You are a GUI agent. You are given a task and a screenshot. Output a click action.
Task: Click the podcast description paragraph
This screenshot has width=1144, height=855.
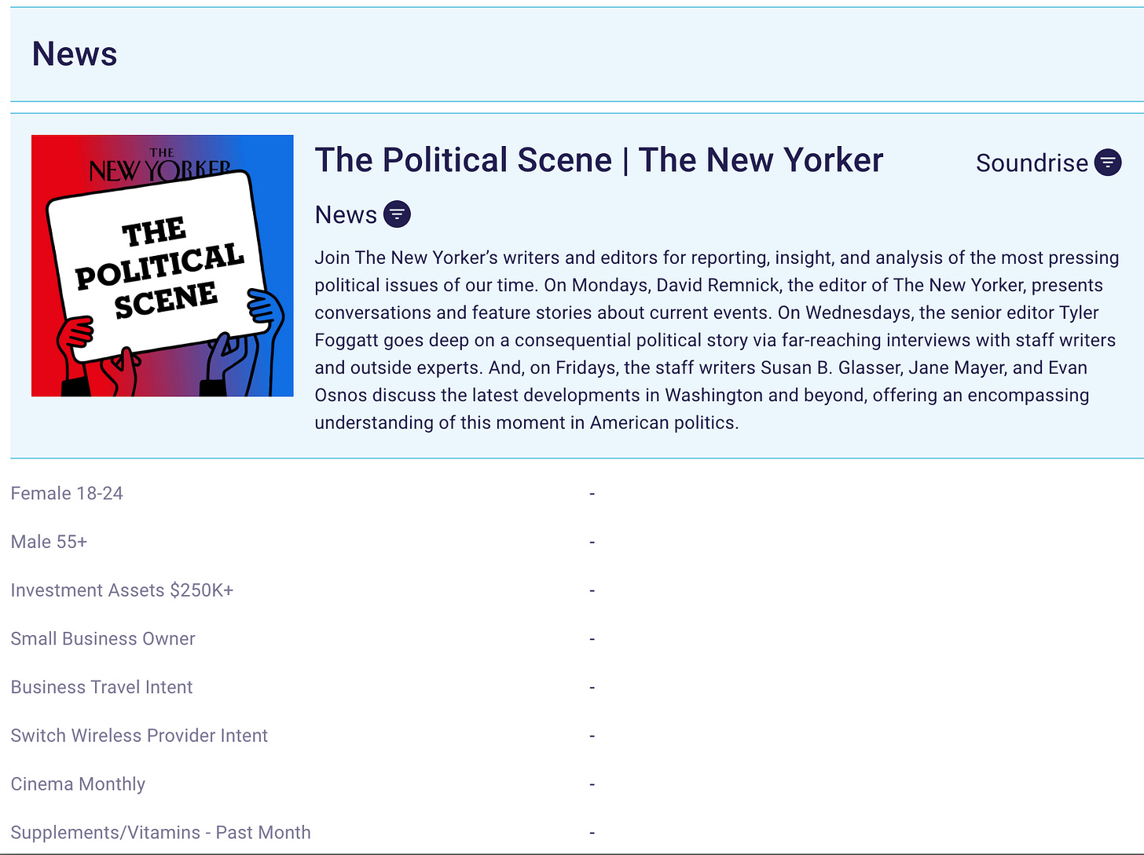coord(717,340)
